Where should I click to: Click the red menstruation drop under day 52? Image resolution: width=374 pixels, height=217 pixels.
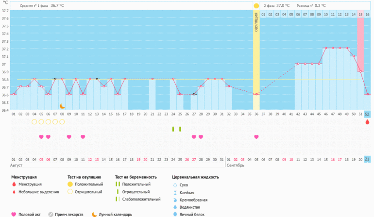click(x=367, y=122)
